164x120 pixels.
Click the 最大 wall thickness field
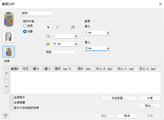(x=96, y=33)
